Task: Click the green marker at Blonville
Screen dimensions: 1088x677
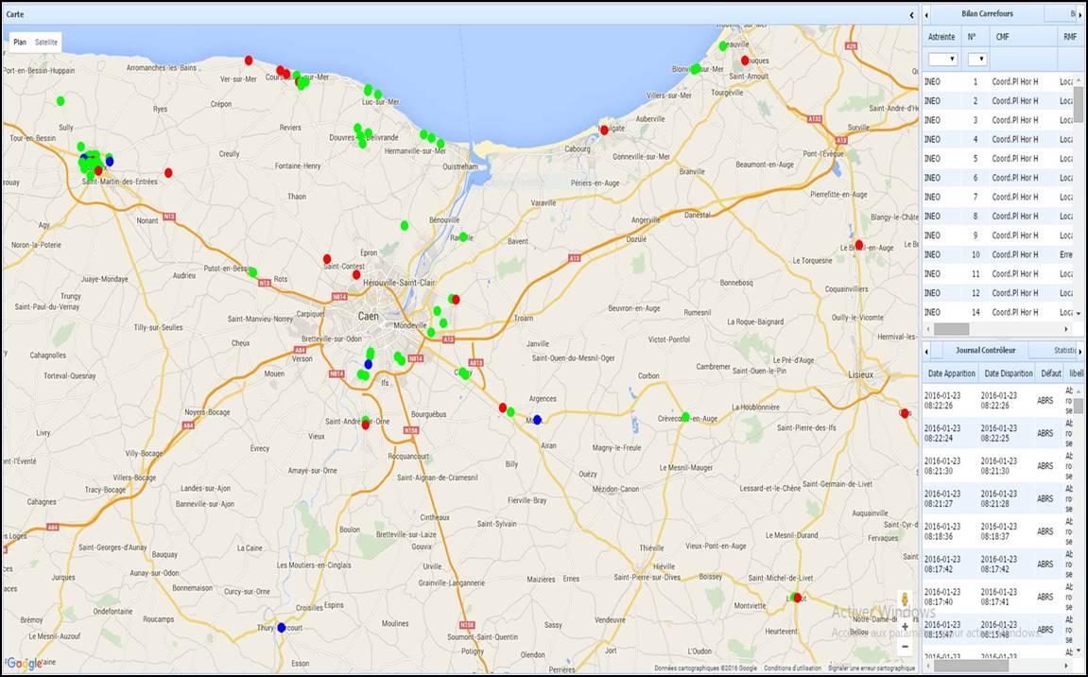Action: pyautogui.click(x=696, y=69)
